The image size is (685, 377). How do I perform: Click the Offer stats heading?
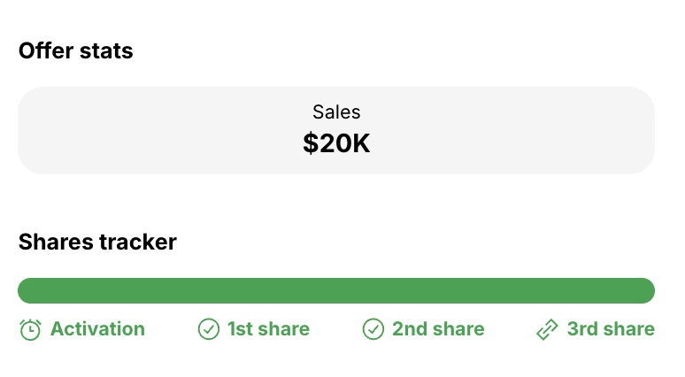pos(75,50)
